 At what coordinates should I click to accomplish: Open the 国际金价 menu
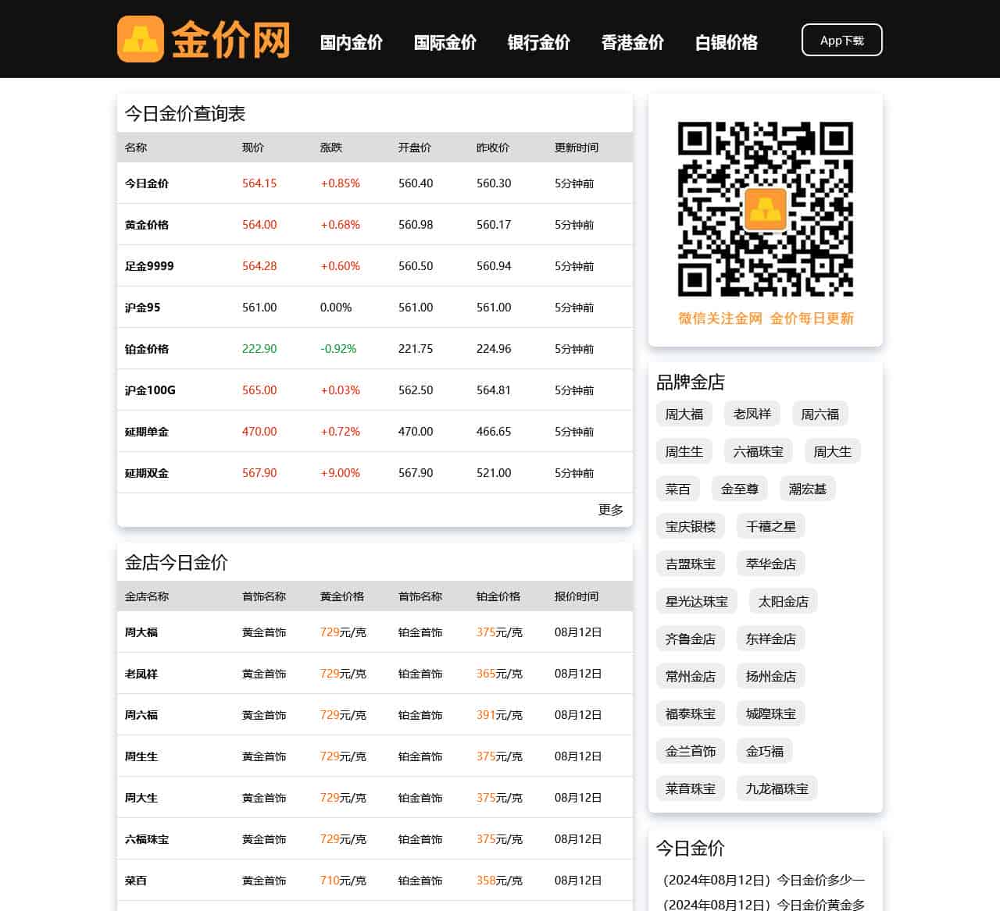click(445, 42)
